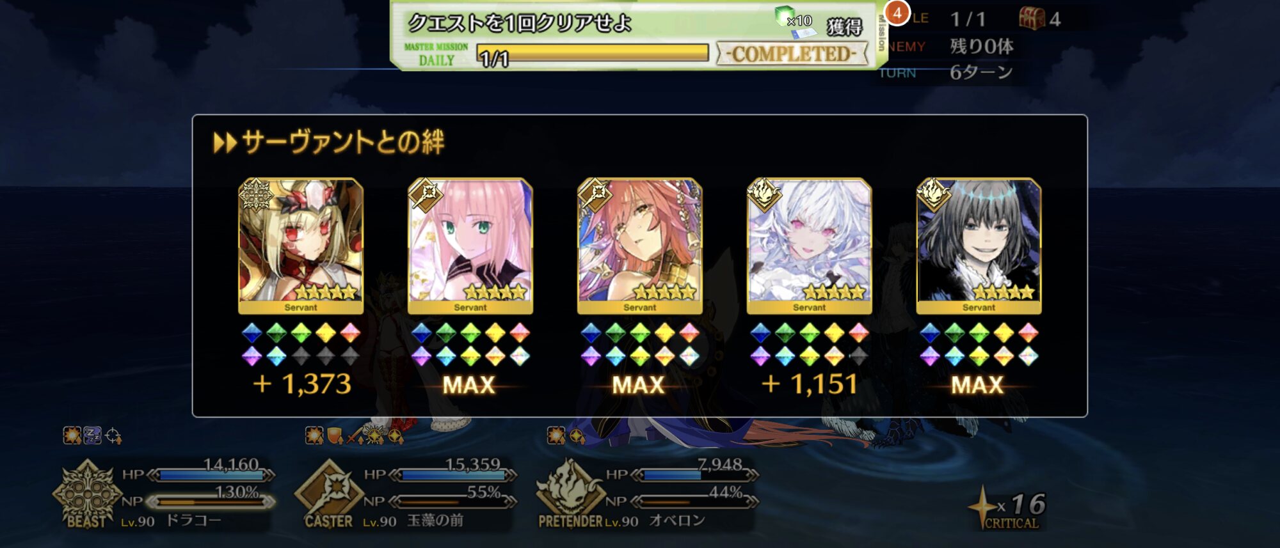Tap the BEAST class emblem for ドラコー

coord(87,494)
